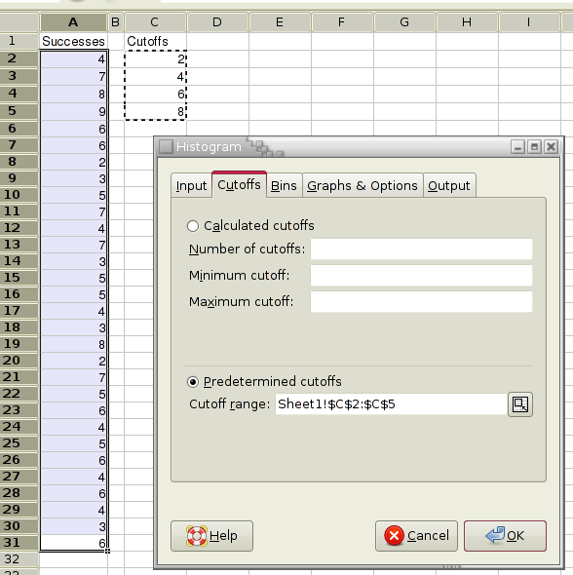This screenshot has height=575, width=573.
Task: Select Calculated cutoffs radio button
Action: click(x=193, y=226)
